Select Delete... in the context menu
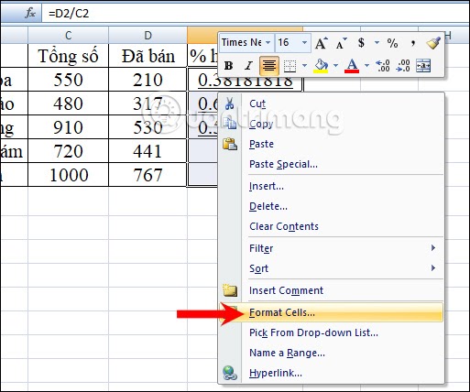This screenshot has width=470, height=392. [x=331, y=206]
